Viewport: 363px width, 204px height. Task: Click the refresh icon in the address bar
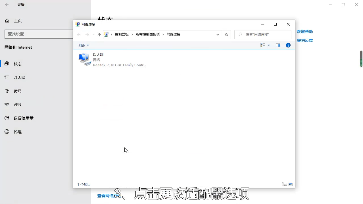click(226, 34)
